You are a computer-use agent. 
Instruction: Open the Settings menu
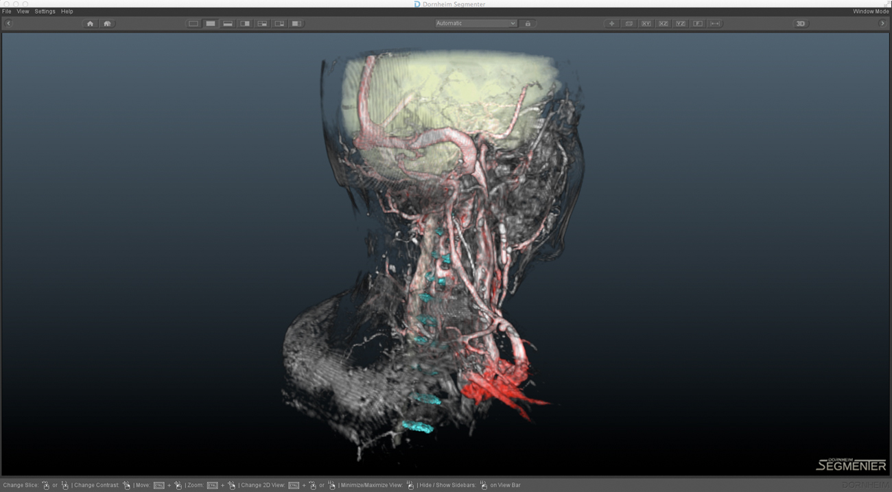point(45,12)
